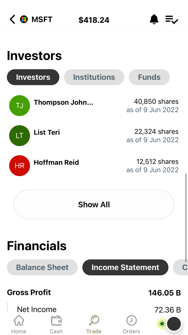The width and height of the screenshot is (188, 335).
Task: Tap the MSFT Microsoft logo icon
Action: click(24, 20)
